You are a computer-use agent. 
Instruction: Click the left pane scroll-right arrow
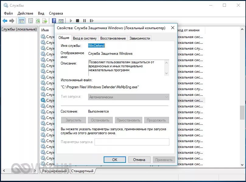(x=35, y=170)
